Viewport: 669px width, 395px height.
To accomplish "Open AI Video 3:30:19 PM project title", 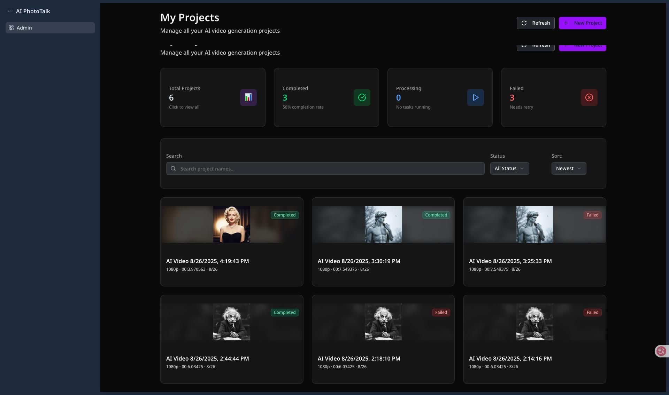I will (359, 261).
